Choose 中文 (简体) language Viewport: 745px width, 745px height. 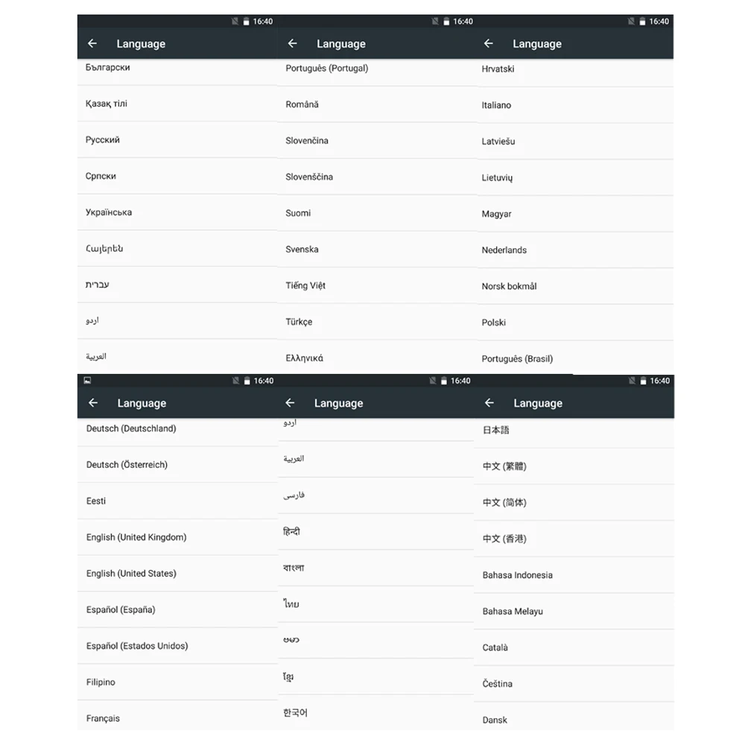click(x=574, y=503)
